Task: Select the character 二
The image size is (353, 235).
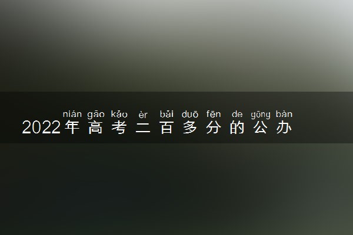Action: click(x=143, y=127)
